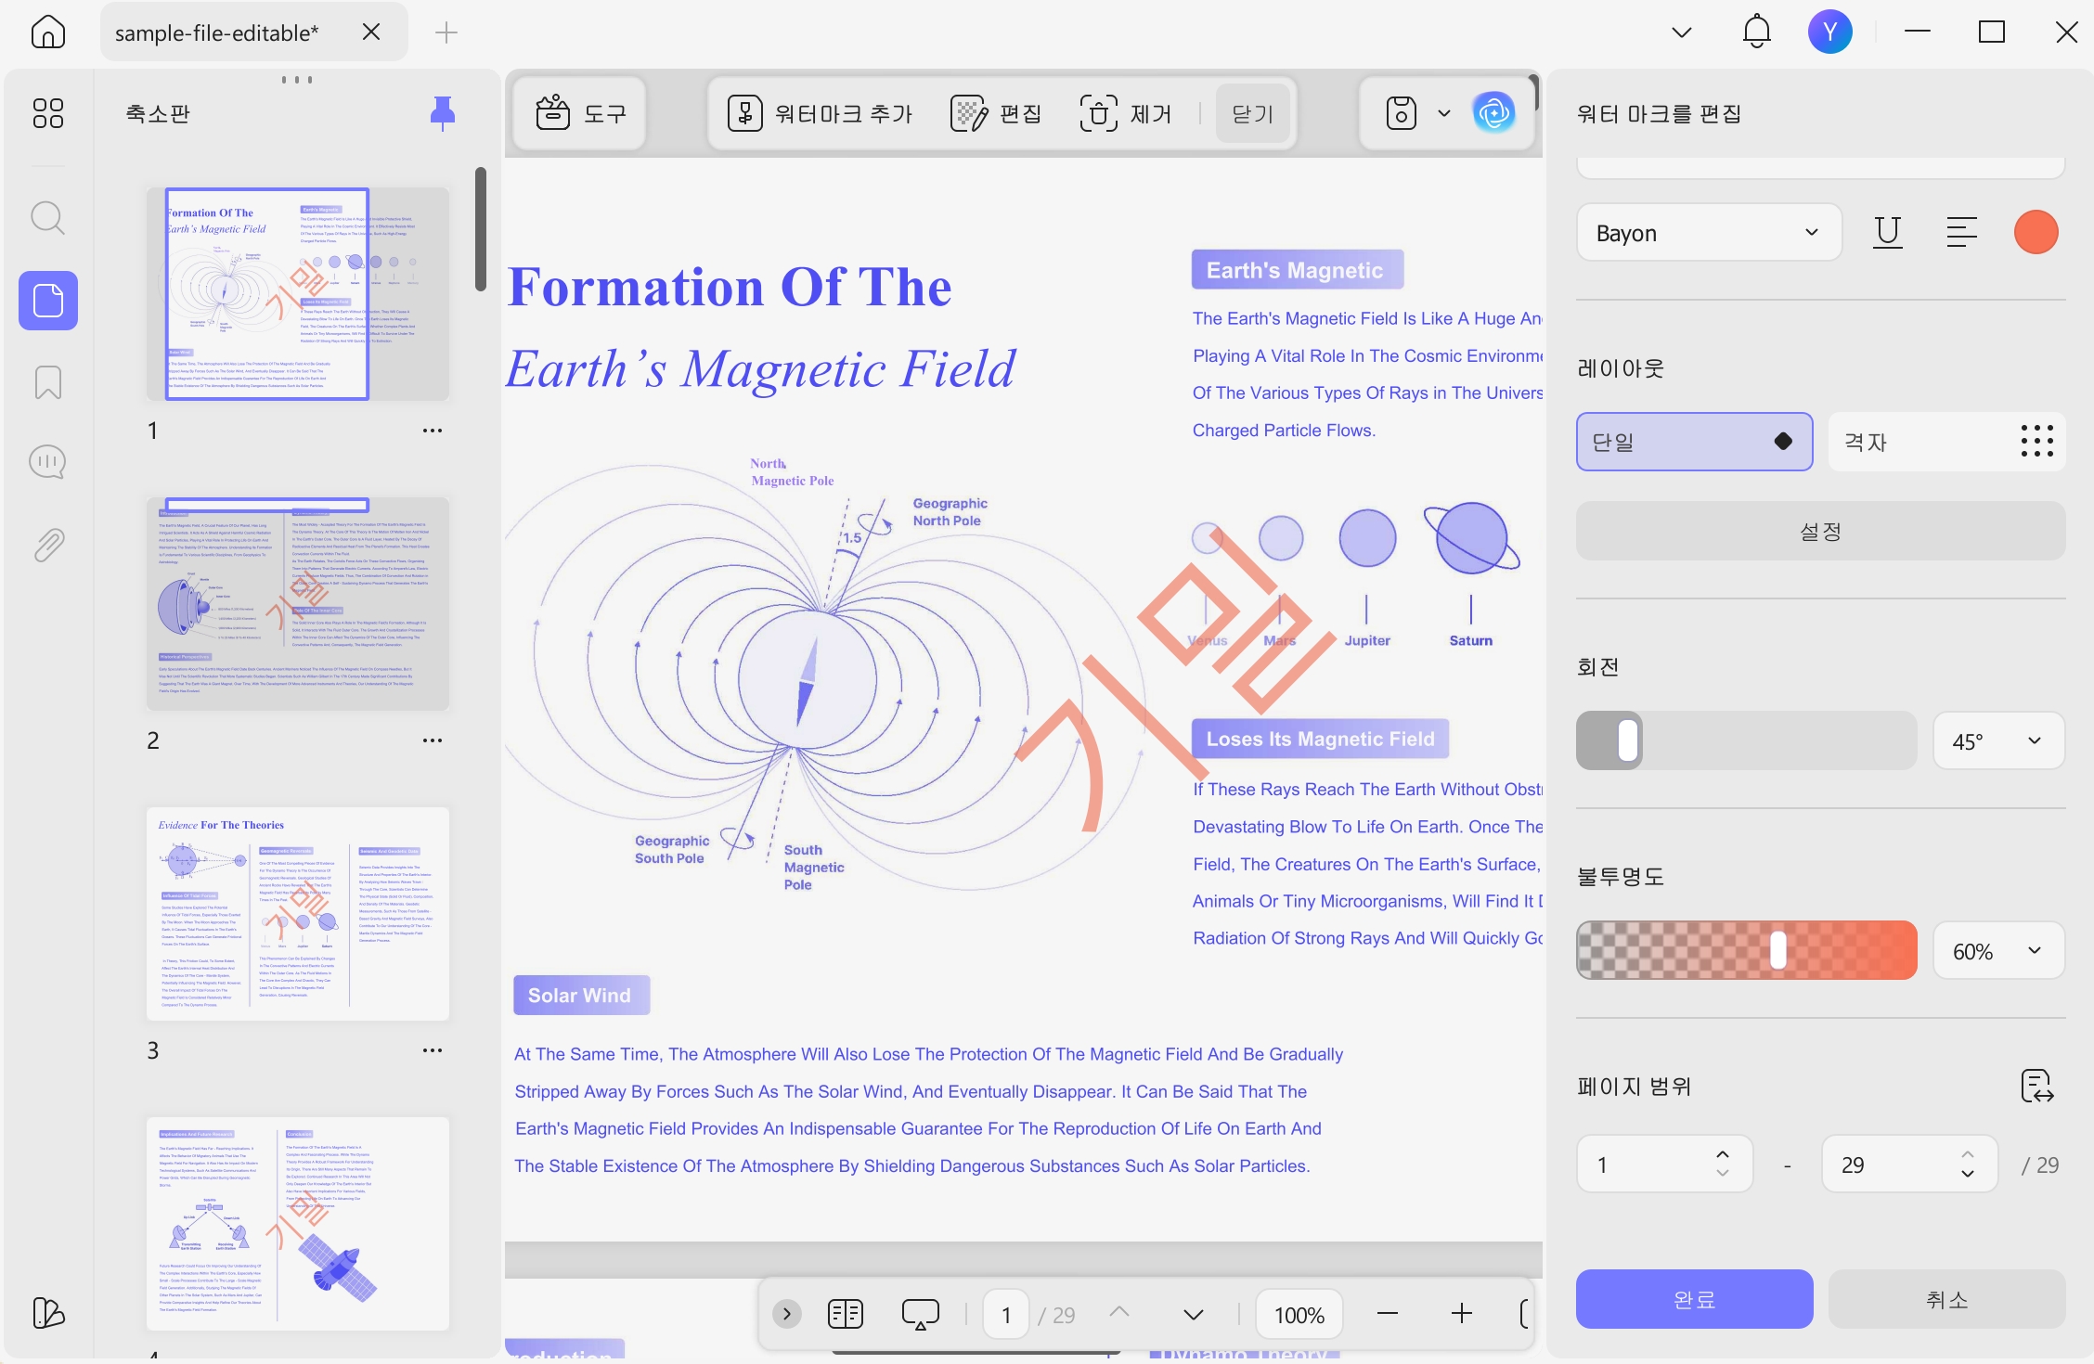Increase the start page stepper
Screen dimensions: 2094x1364
pyautogui.click(x=1723, y=1154)
